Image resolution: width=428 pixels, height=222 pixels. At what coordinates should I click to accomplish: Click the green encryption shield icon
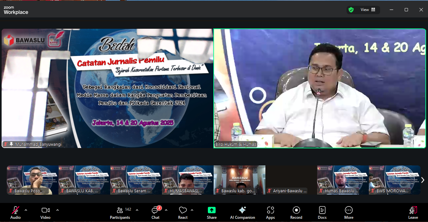click(351, 10)
